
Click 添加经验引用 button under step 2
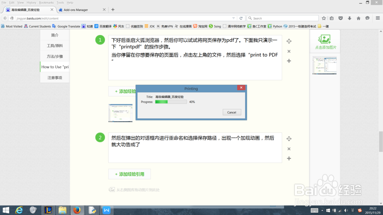click(x=129, y=174)
